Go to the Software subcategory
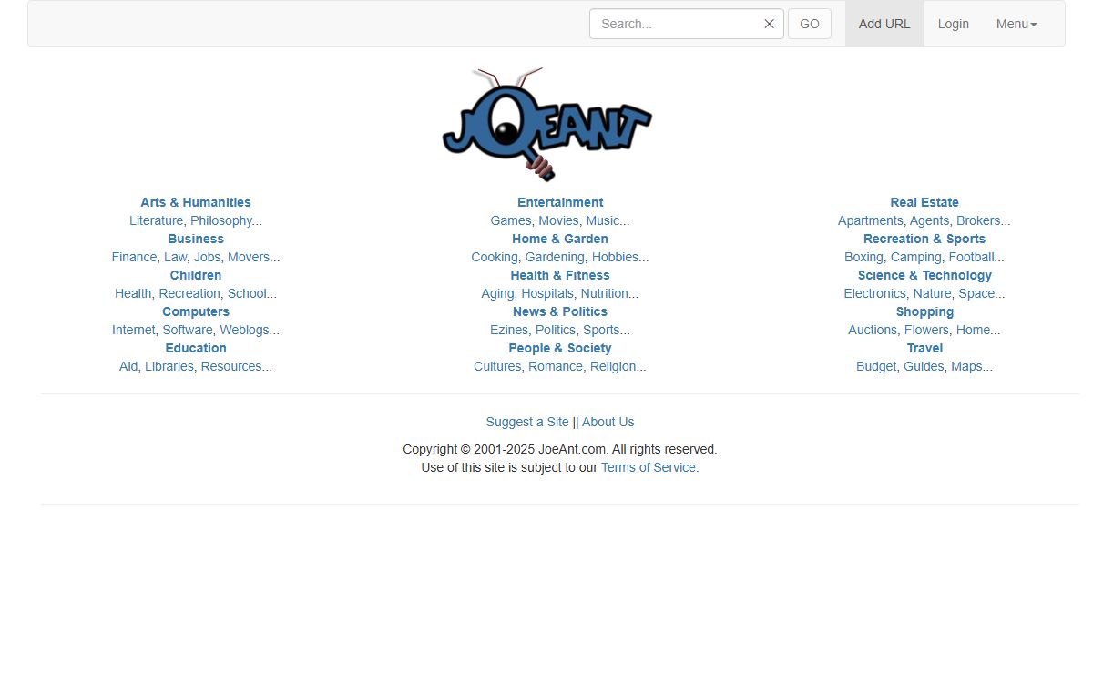This screenshot has height=674, width=1093. click(x=188, y=330)
